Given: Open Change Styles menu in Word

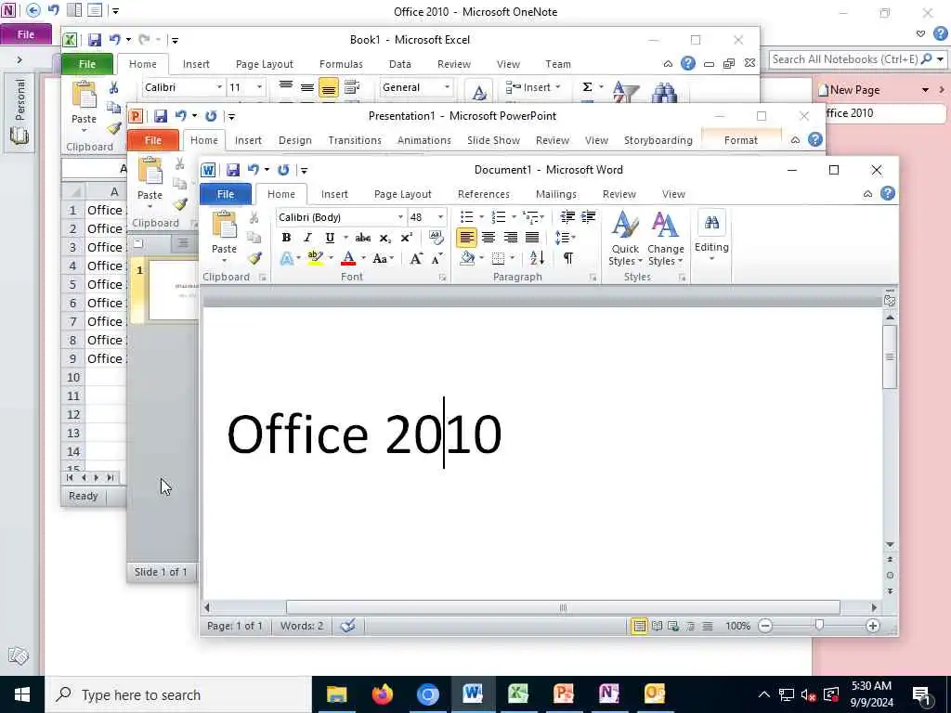Looking at the screenshot, I should coord(665,239).
